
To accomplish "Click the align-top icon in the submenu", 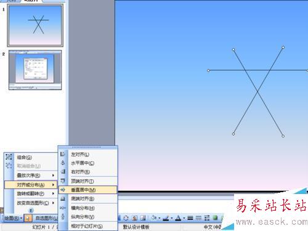I will tap(63, 181).
